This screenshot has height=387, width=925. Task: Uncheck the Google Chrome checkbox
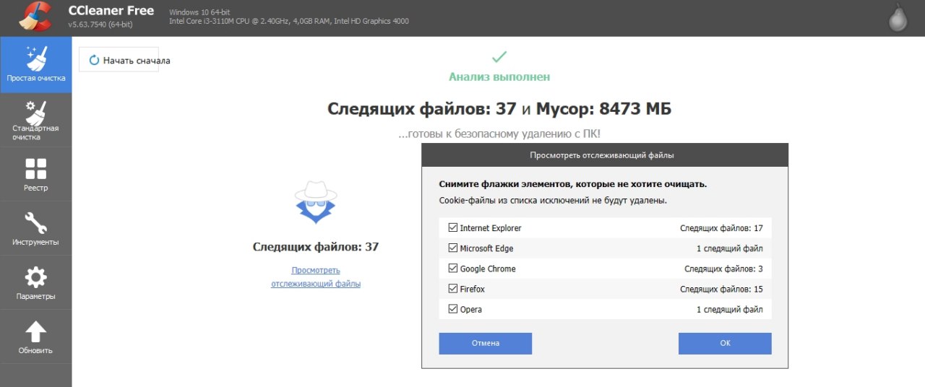click(453, 269)
